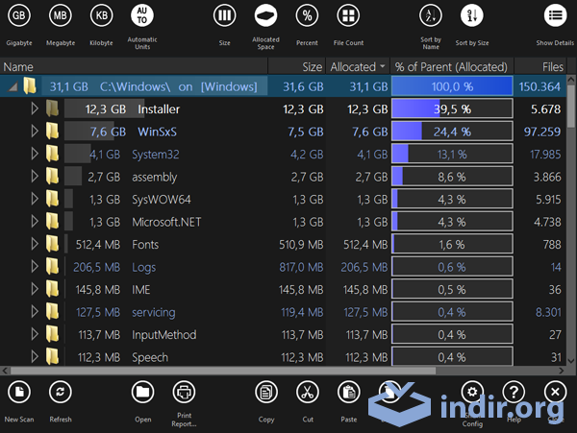Click folder icon of the Fonts row
577x433 pixels.
tap(52, 244)
